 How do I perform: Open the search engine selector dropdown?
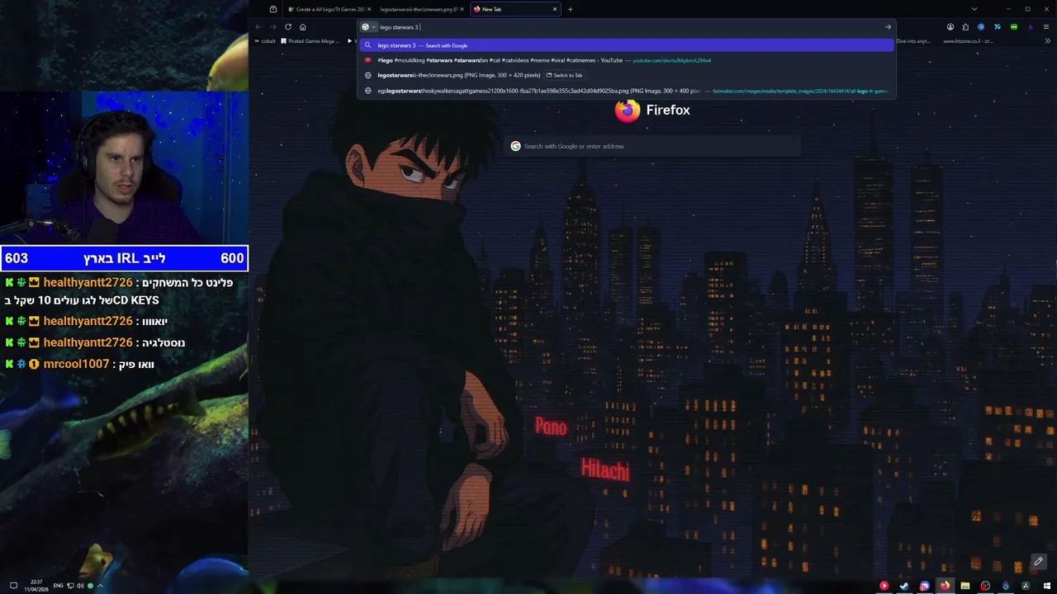[x=368, y=27]
